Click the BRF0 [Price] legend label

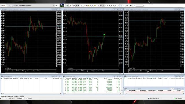pos(132,68)
